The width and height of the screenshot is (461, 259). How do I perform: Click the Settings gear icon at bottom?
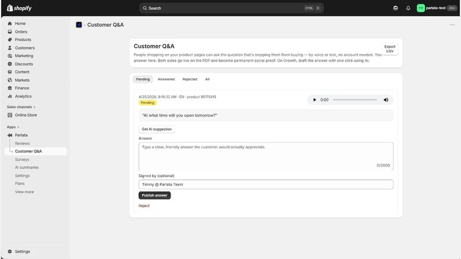[x=10, y=252]
